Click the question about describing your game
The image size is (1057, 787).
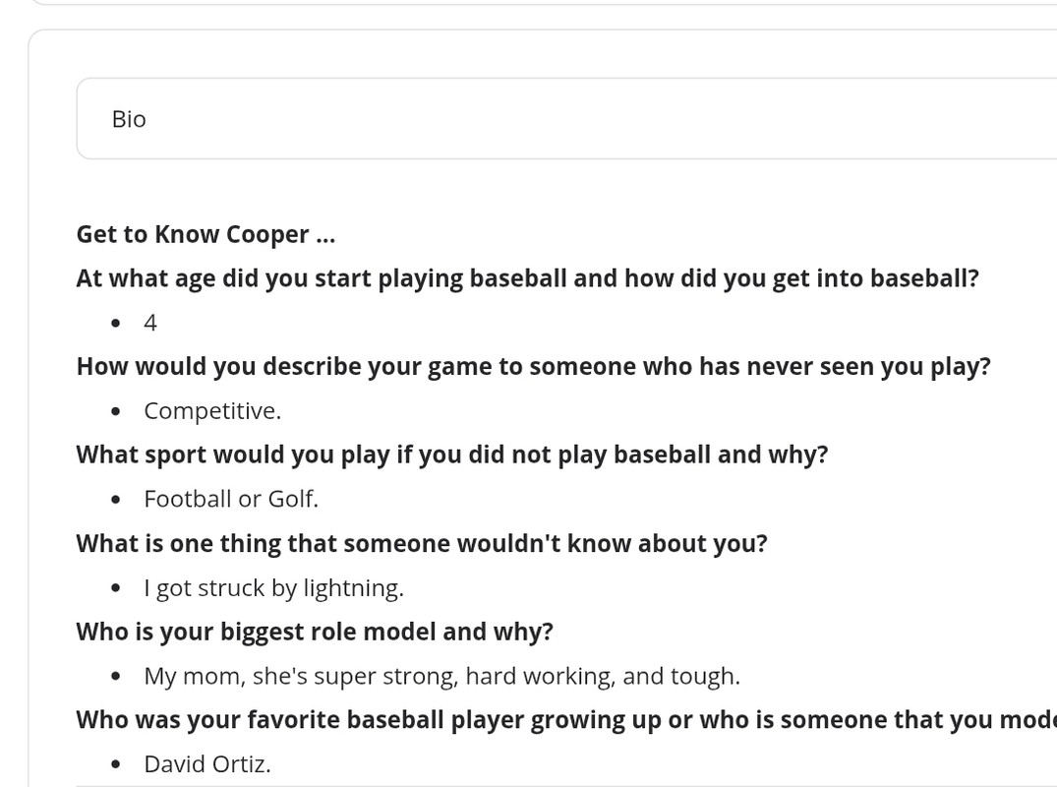(533, 367)
